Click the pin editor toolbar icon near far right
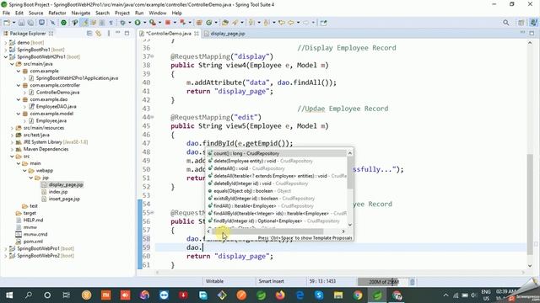540x303 pixels. [x=323, y=23]
